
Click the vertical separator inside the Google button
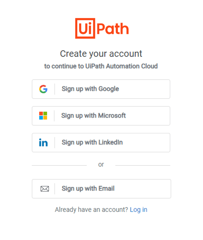(55, 89)
